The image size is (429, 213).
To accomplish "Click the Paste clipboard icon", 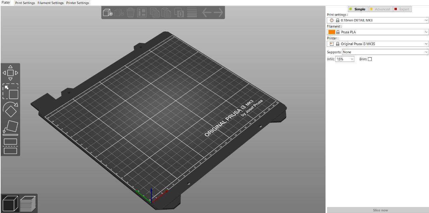I will 167,13.
